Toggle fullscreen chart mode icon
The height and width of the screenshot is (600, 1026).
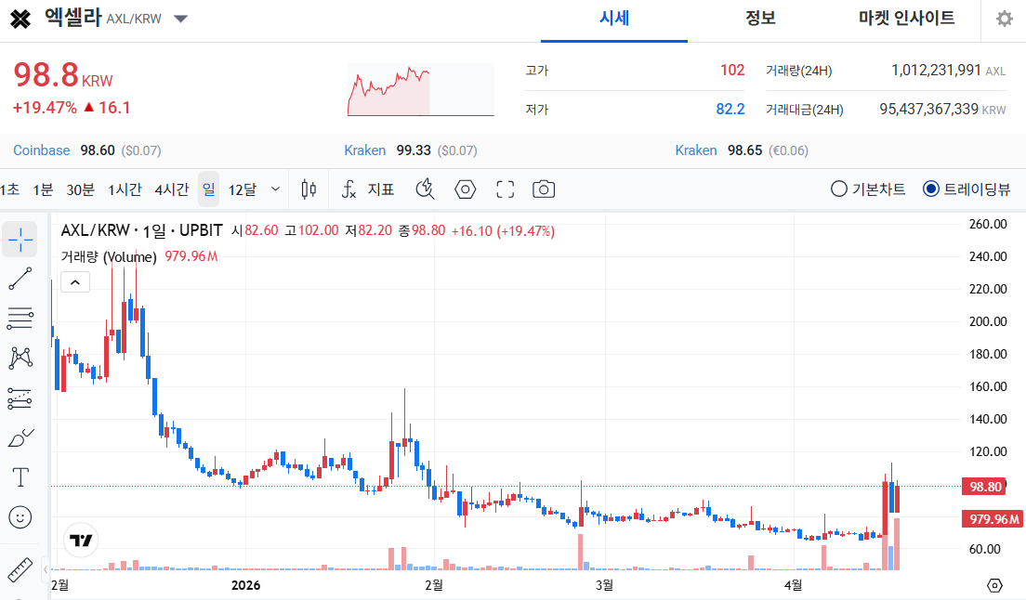(x=506, y=189)
